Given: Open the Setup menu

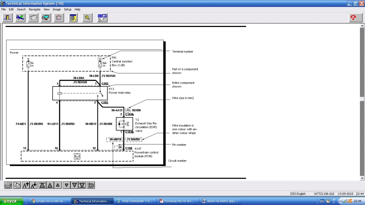Looking at the screenshot, I should pyautogui.click(x=68, y=9).
